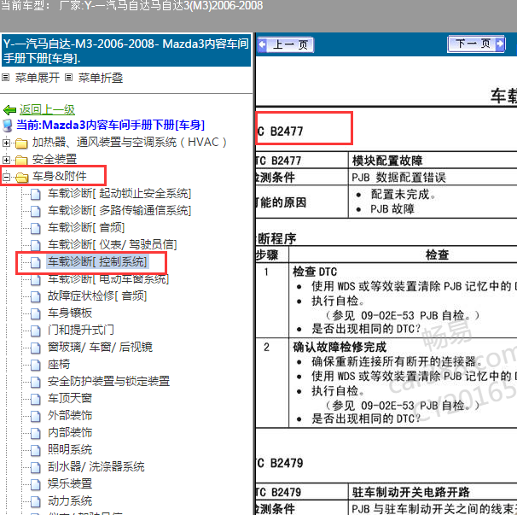
Task: Click the 安全装置 folder icon
Action: tap(21, 161)
